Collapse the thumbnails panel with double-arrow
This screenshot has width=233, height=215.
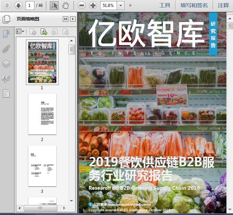pyautogui.click(x=66, y=19)
